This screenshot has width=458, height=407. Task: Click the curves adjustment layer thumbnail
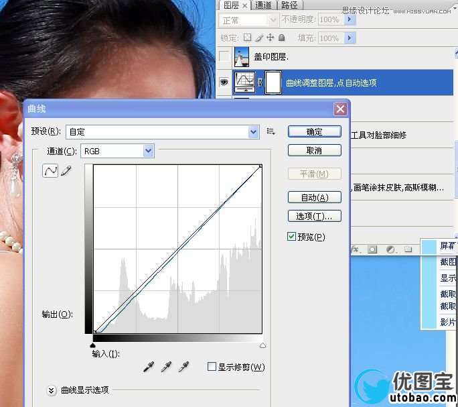(245, 82)
